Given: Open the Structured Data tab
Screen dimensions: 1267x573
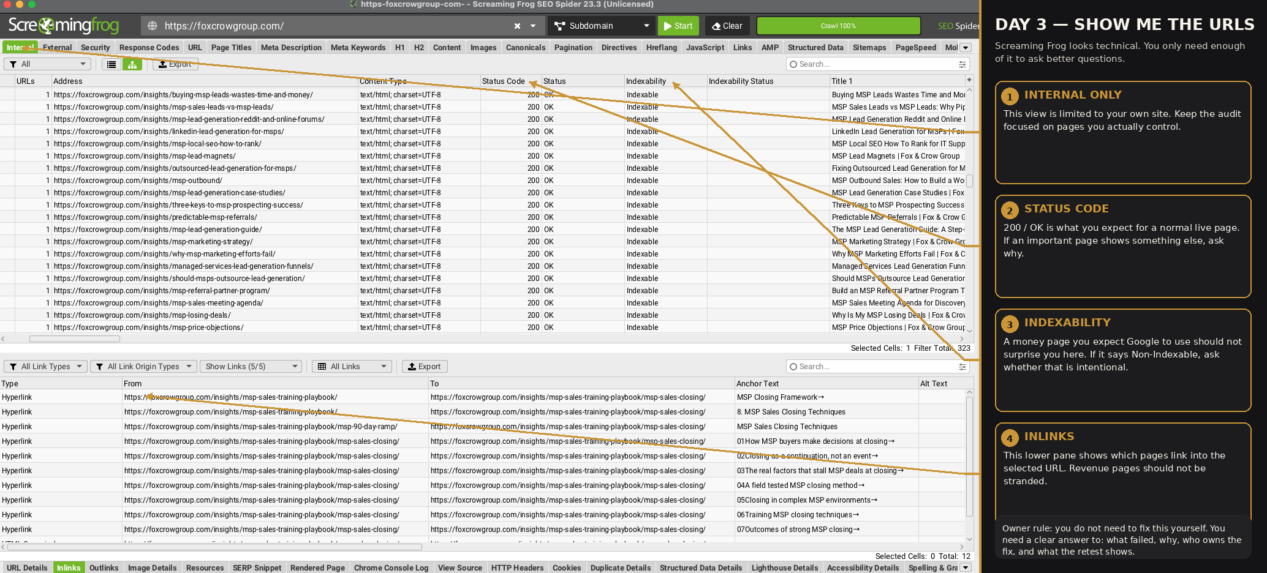Looking at the screenshot, I should pos(815,48).
